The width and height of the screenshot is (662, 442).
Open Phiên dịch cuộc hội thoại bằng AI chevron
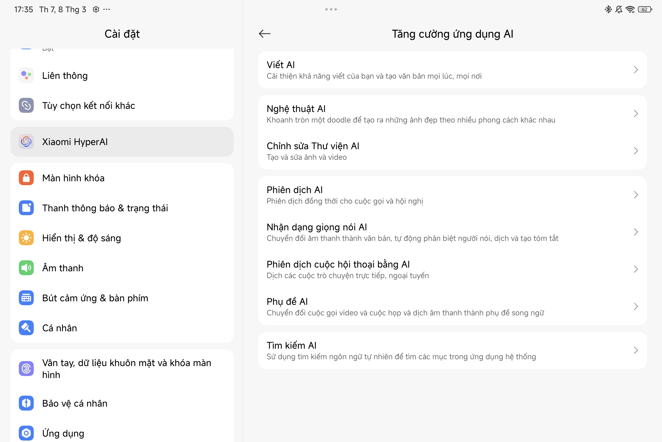tap(636, 269)
